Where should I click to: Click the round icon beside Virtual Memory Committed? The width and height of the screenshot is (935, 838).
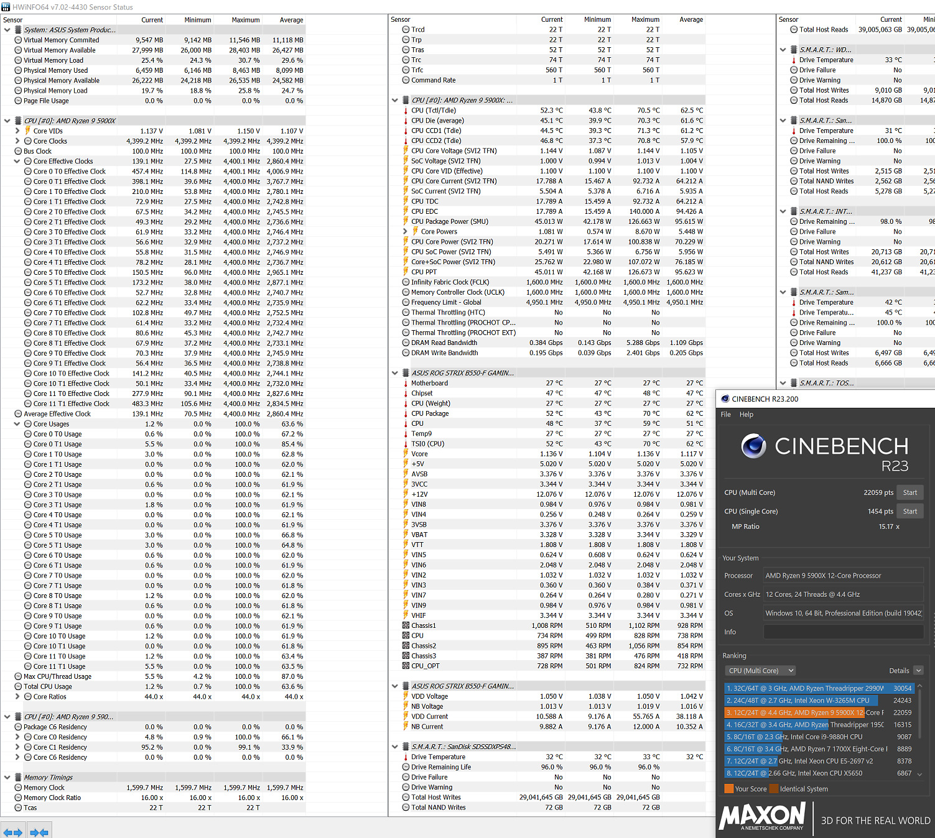click(18, 40)
